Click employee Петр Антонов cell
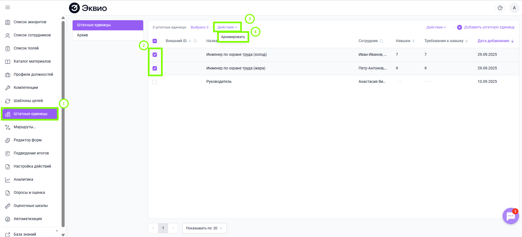The width and height of the screenshot is (522, 237). click(372, 68)
